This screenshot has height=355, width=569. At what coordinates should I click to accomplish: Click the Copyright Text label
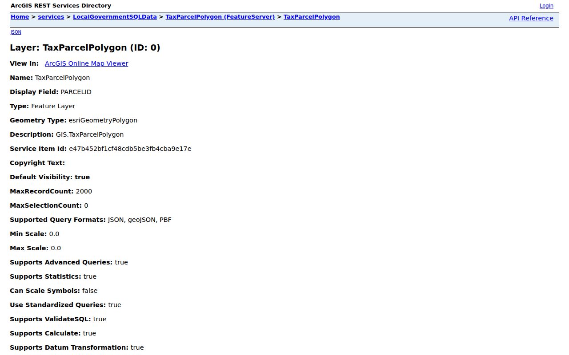pyautogui.click(x=37, y=163)
